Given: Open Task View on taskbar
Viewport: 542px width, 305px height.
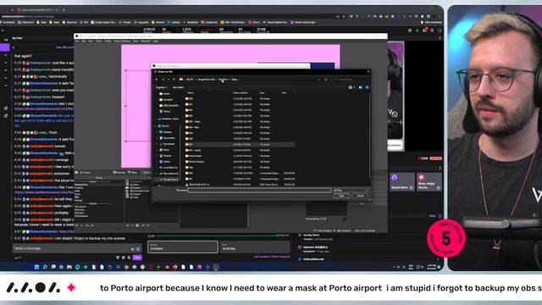Looking at the screenshot, I should tap(53, 267).
